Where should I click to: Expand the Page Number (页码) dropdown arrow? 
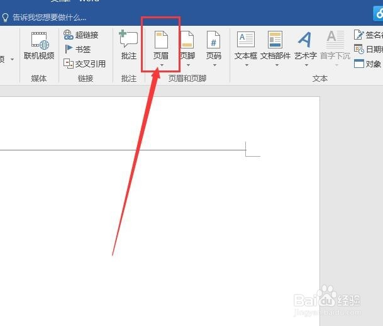214,65
